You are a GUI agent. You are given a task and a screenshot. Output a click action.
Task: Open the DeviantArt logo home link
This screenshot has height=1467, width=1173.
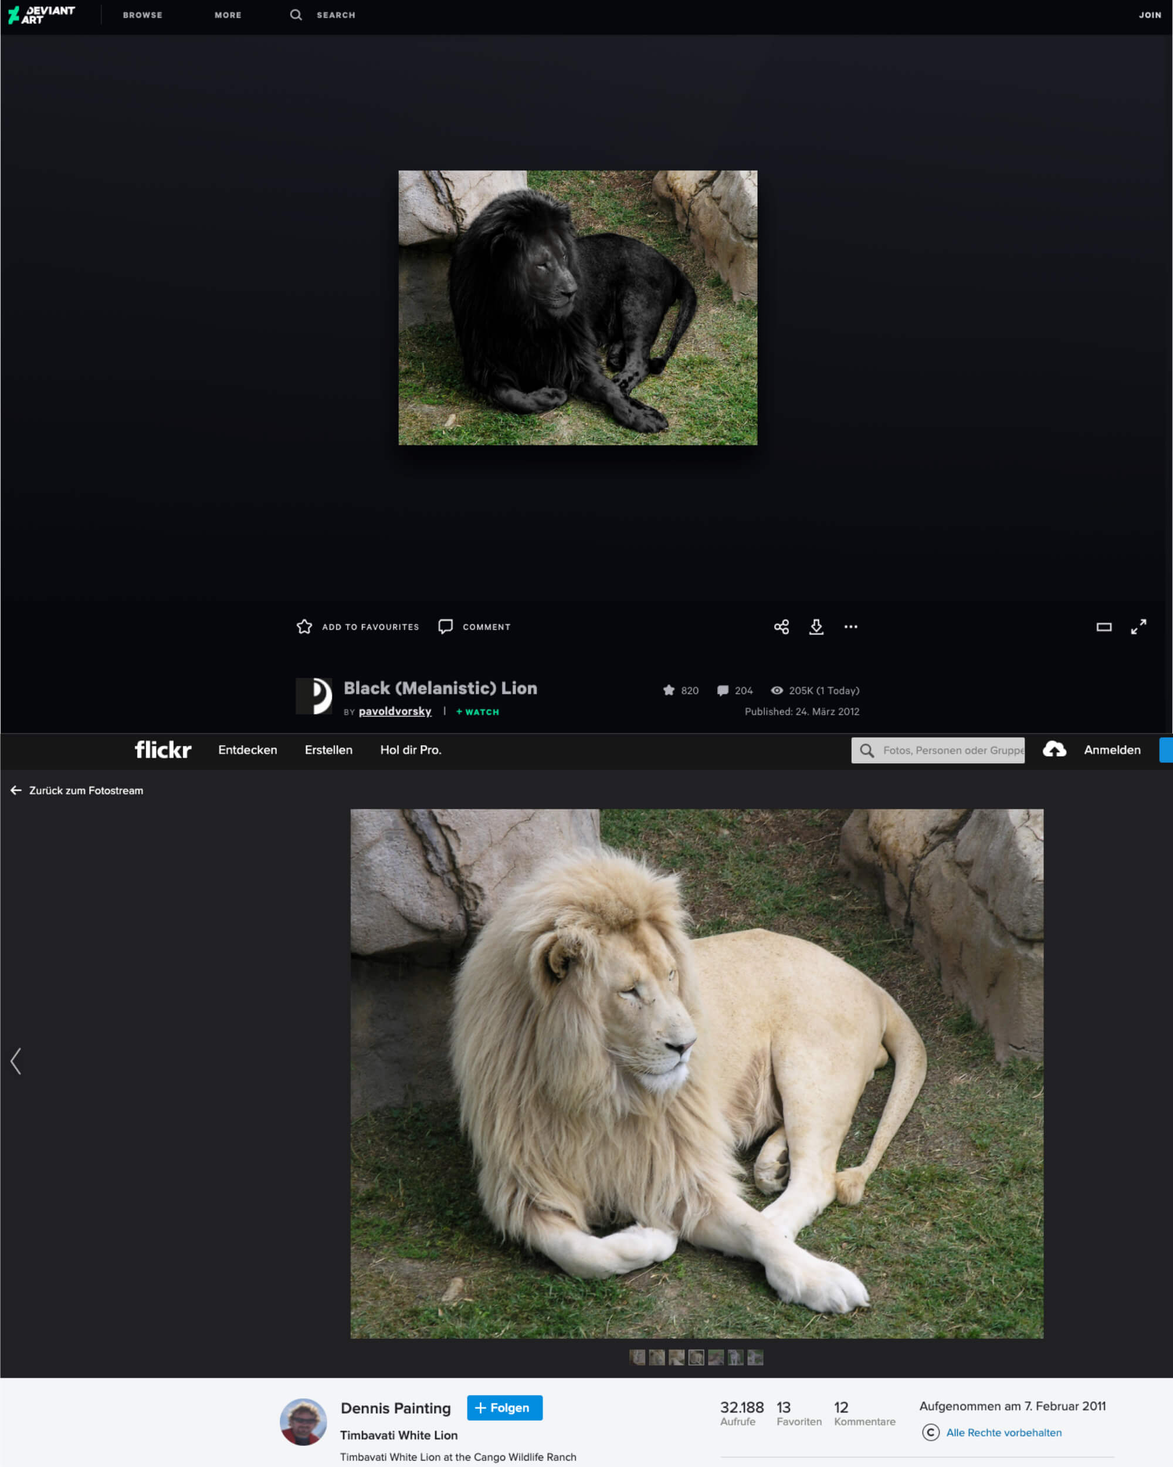click(x=41, y=14)
